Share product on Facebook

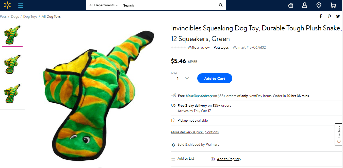pos(320,16)
